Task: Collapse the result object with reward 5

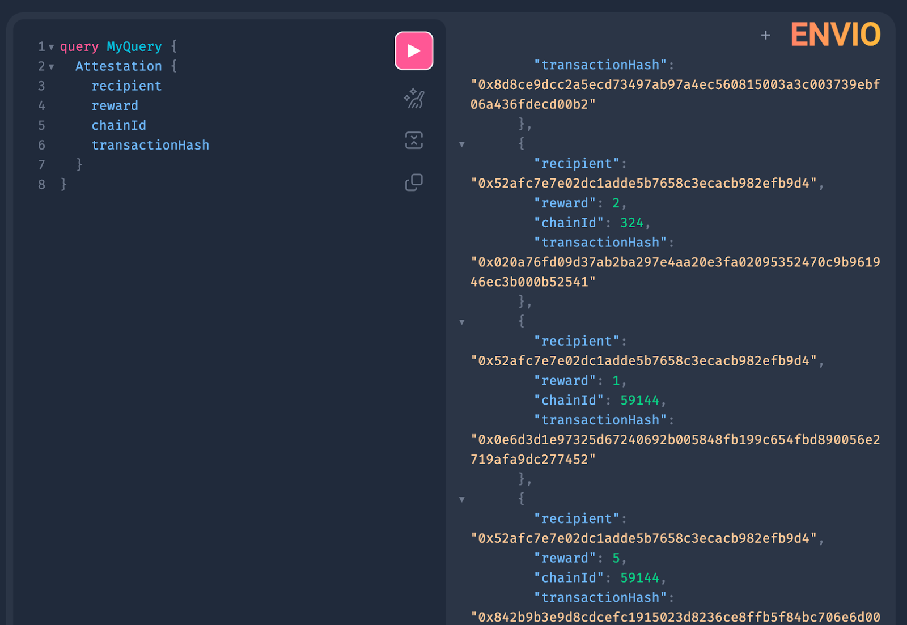Action: pos(462,499)
